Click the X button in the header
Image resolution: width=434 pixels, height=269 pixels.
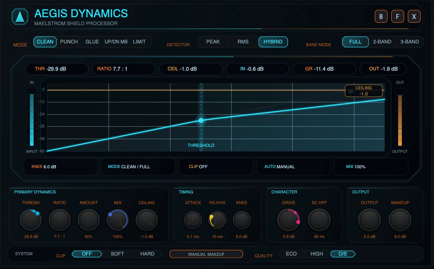(x=414, y=16)
